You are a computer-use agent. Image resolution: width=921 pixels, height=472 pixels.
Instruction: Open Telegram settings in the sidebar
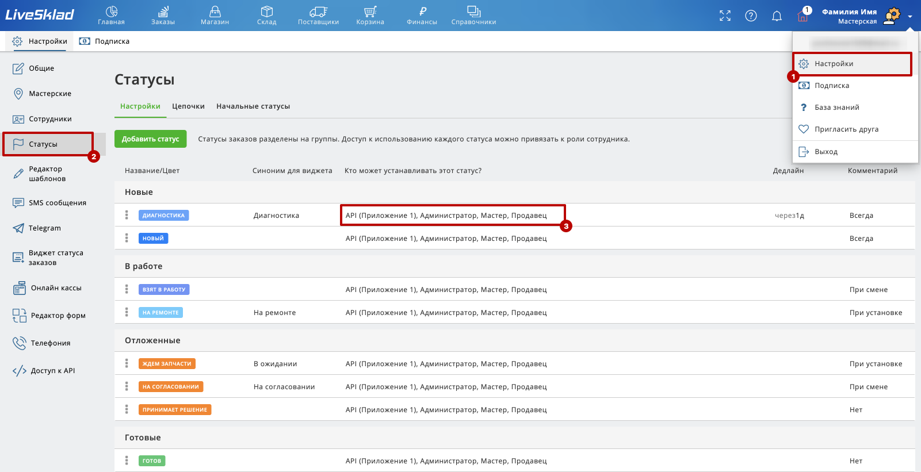pyautogui.click(x=44, y=228)
